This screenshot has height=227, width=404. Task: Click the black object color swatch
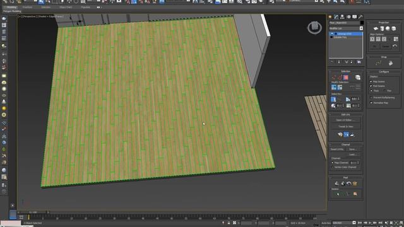pos(362,23)
